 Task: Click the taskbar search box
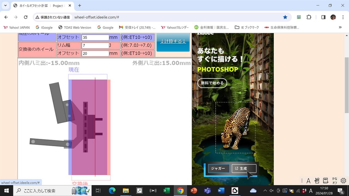click(53, 191)
